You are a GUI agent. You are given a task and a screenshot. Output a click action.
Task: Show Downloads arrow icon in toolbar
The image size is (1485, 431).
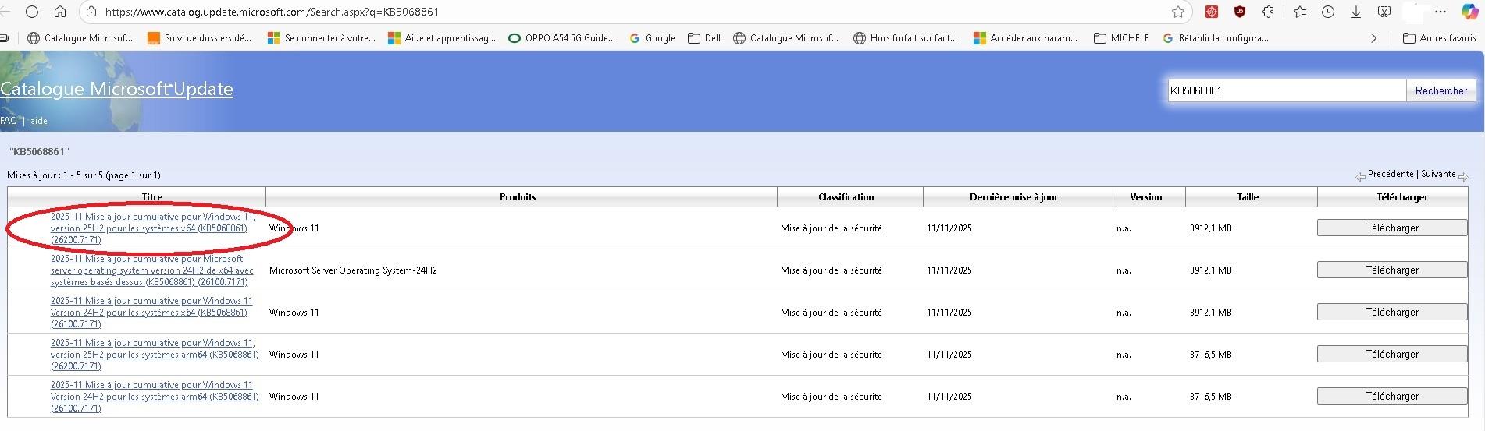pyautogui.click(x=1356, y=12)
